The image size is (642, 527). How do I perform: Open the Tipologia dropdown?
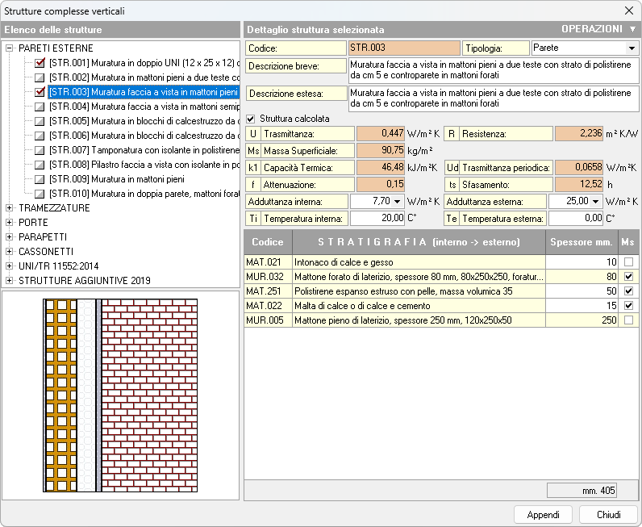click(632, 48)
